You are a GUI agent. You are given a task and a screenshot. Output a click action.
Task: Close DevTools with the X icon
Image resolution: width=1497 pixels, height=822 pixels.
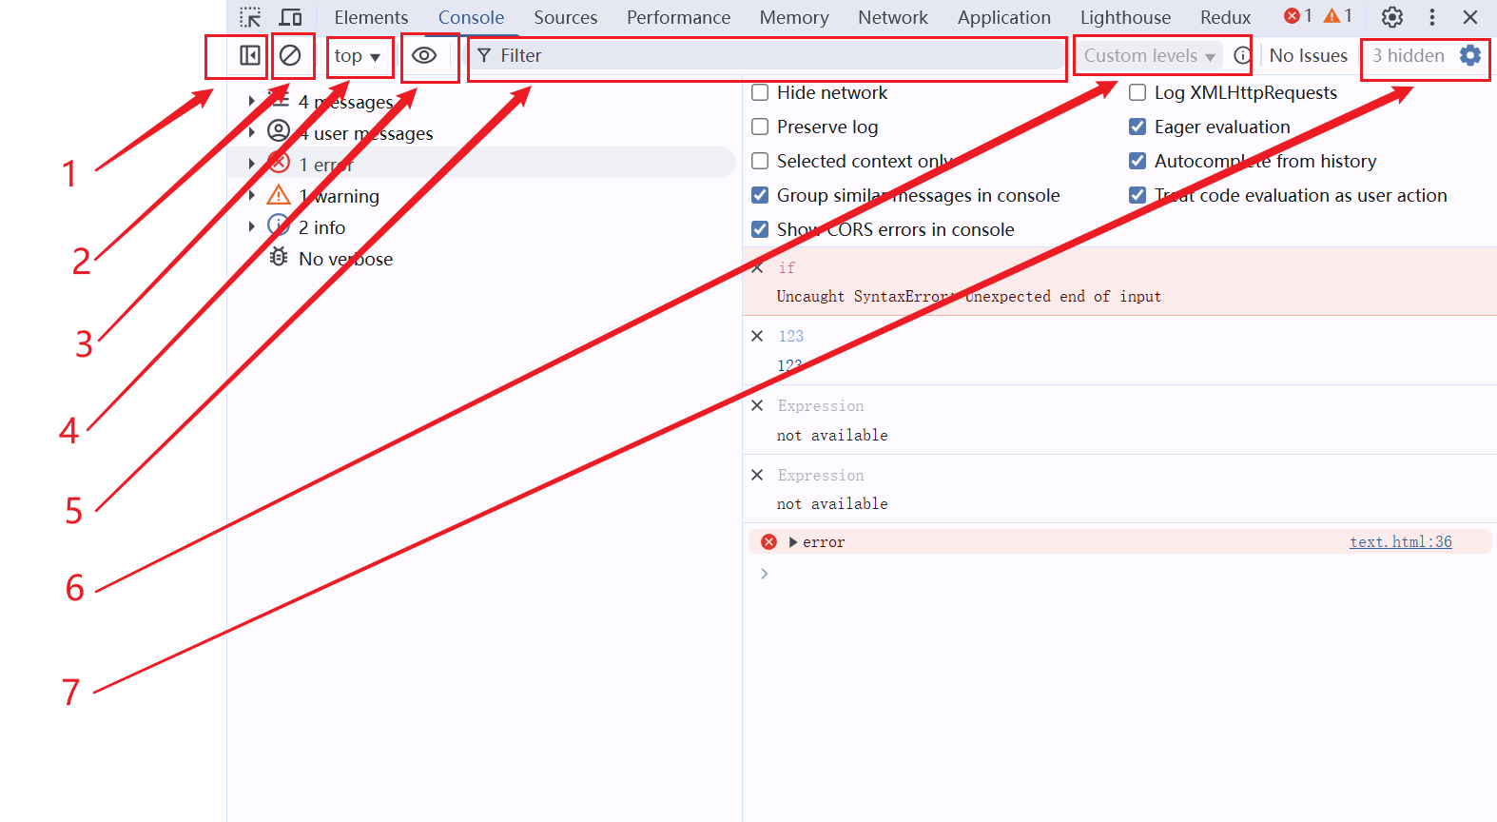pyautogui.click(x=1470, y=17)
